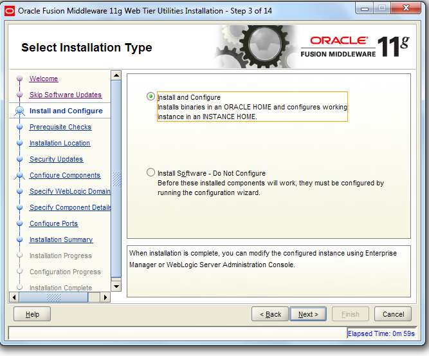The width and height of the screenshot is (429, 356).
Task: Go back with the Back button
Action: coord(270,314)
